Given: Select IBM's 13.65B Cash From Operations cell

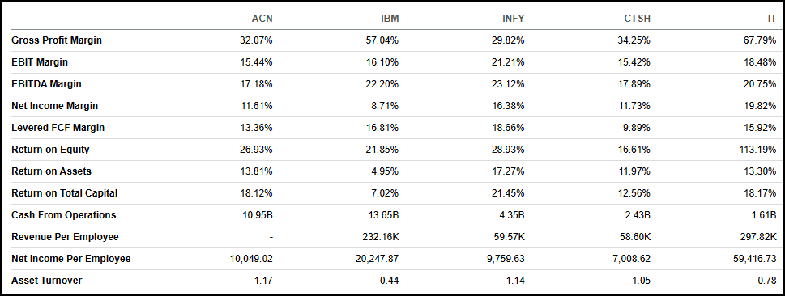Looking at the screenshot, I should coord(383,215).
